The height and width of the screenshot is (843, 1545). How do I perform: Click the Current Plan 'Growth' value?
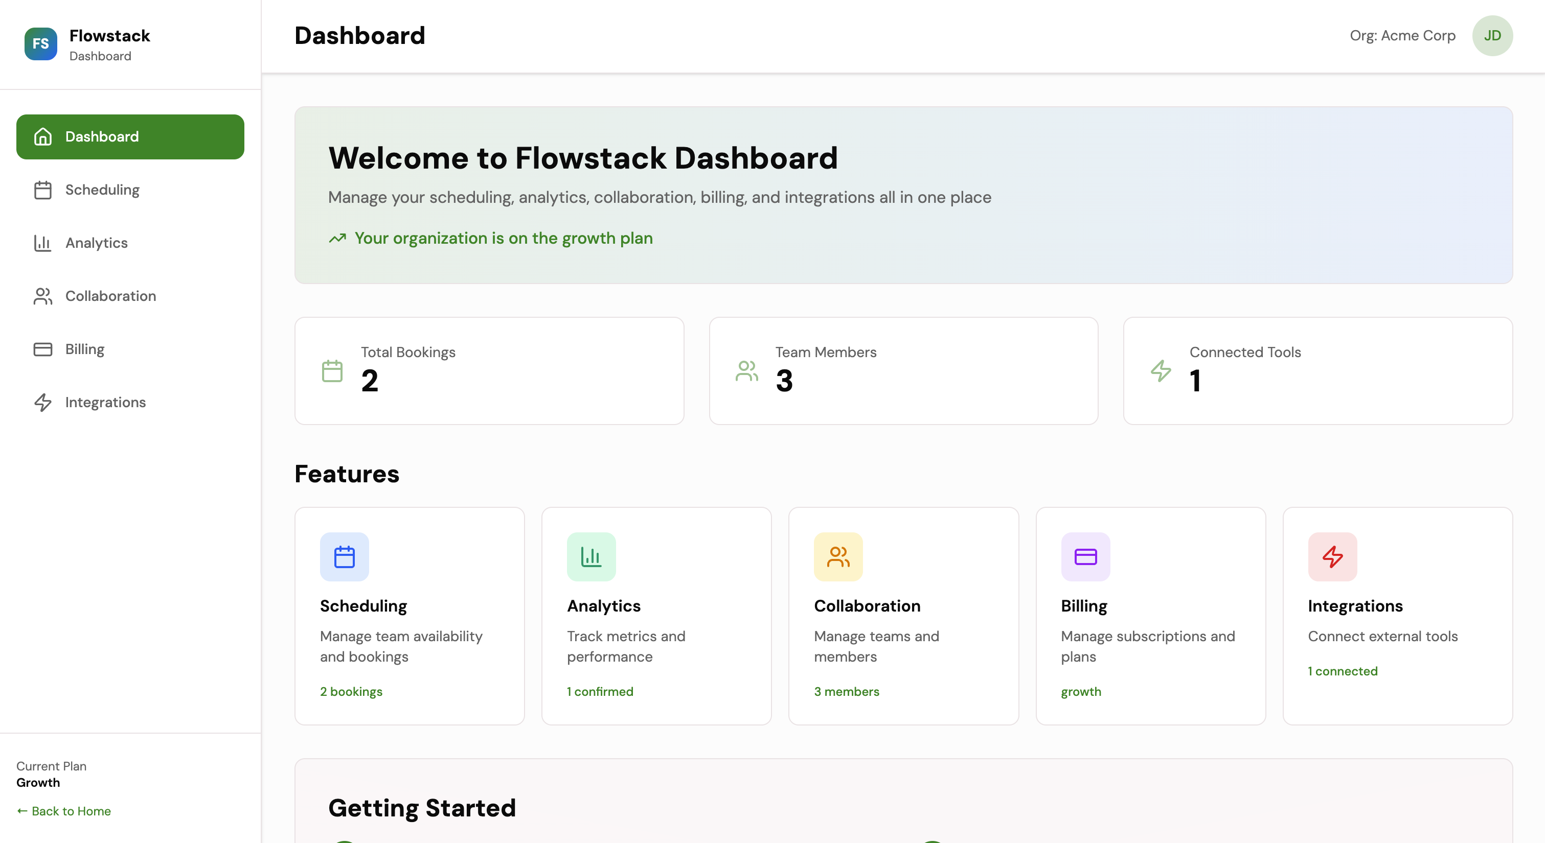[x=38, y=782]
